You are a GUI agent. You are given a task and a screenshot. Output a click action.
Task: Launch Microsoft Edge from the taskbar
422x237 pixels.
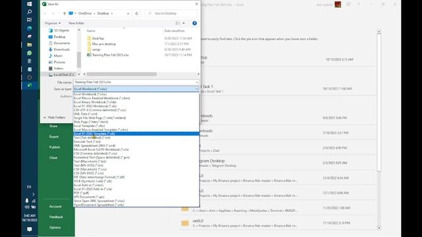click(29, 28)
